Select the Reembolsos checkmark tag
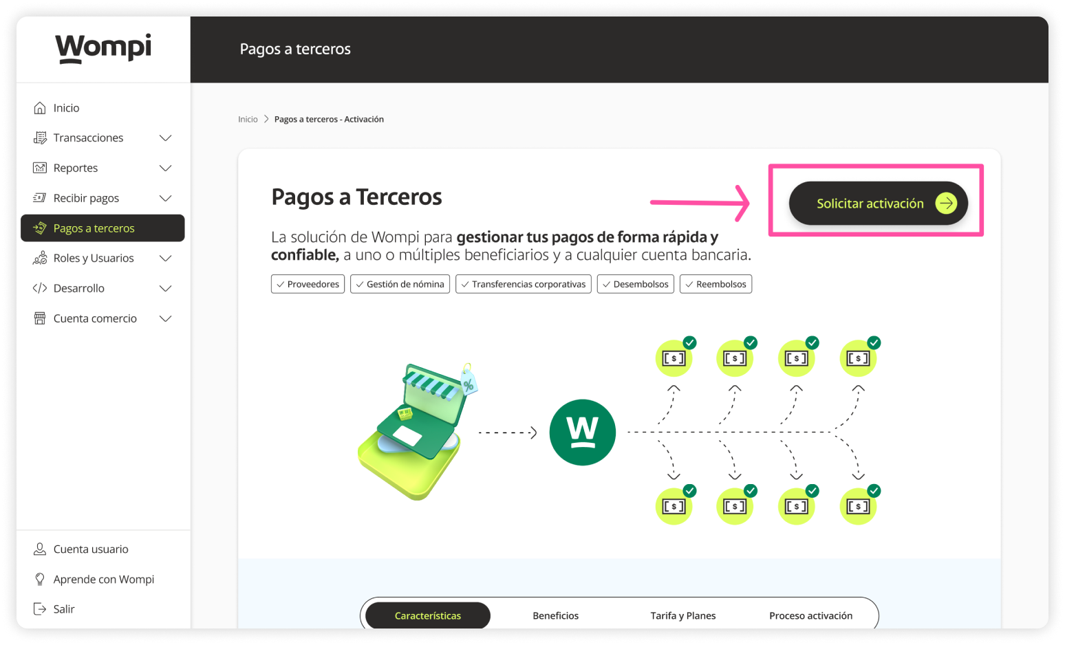The width and height of the screenshot is (1065, 645). click(716, 284)
